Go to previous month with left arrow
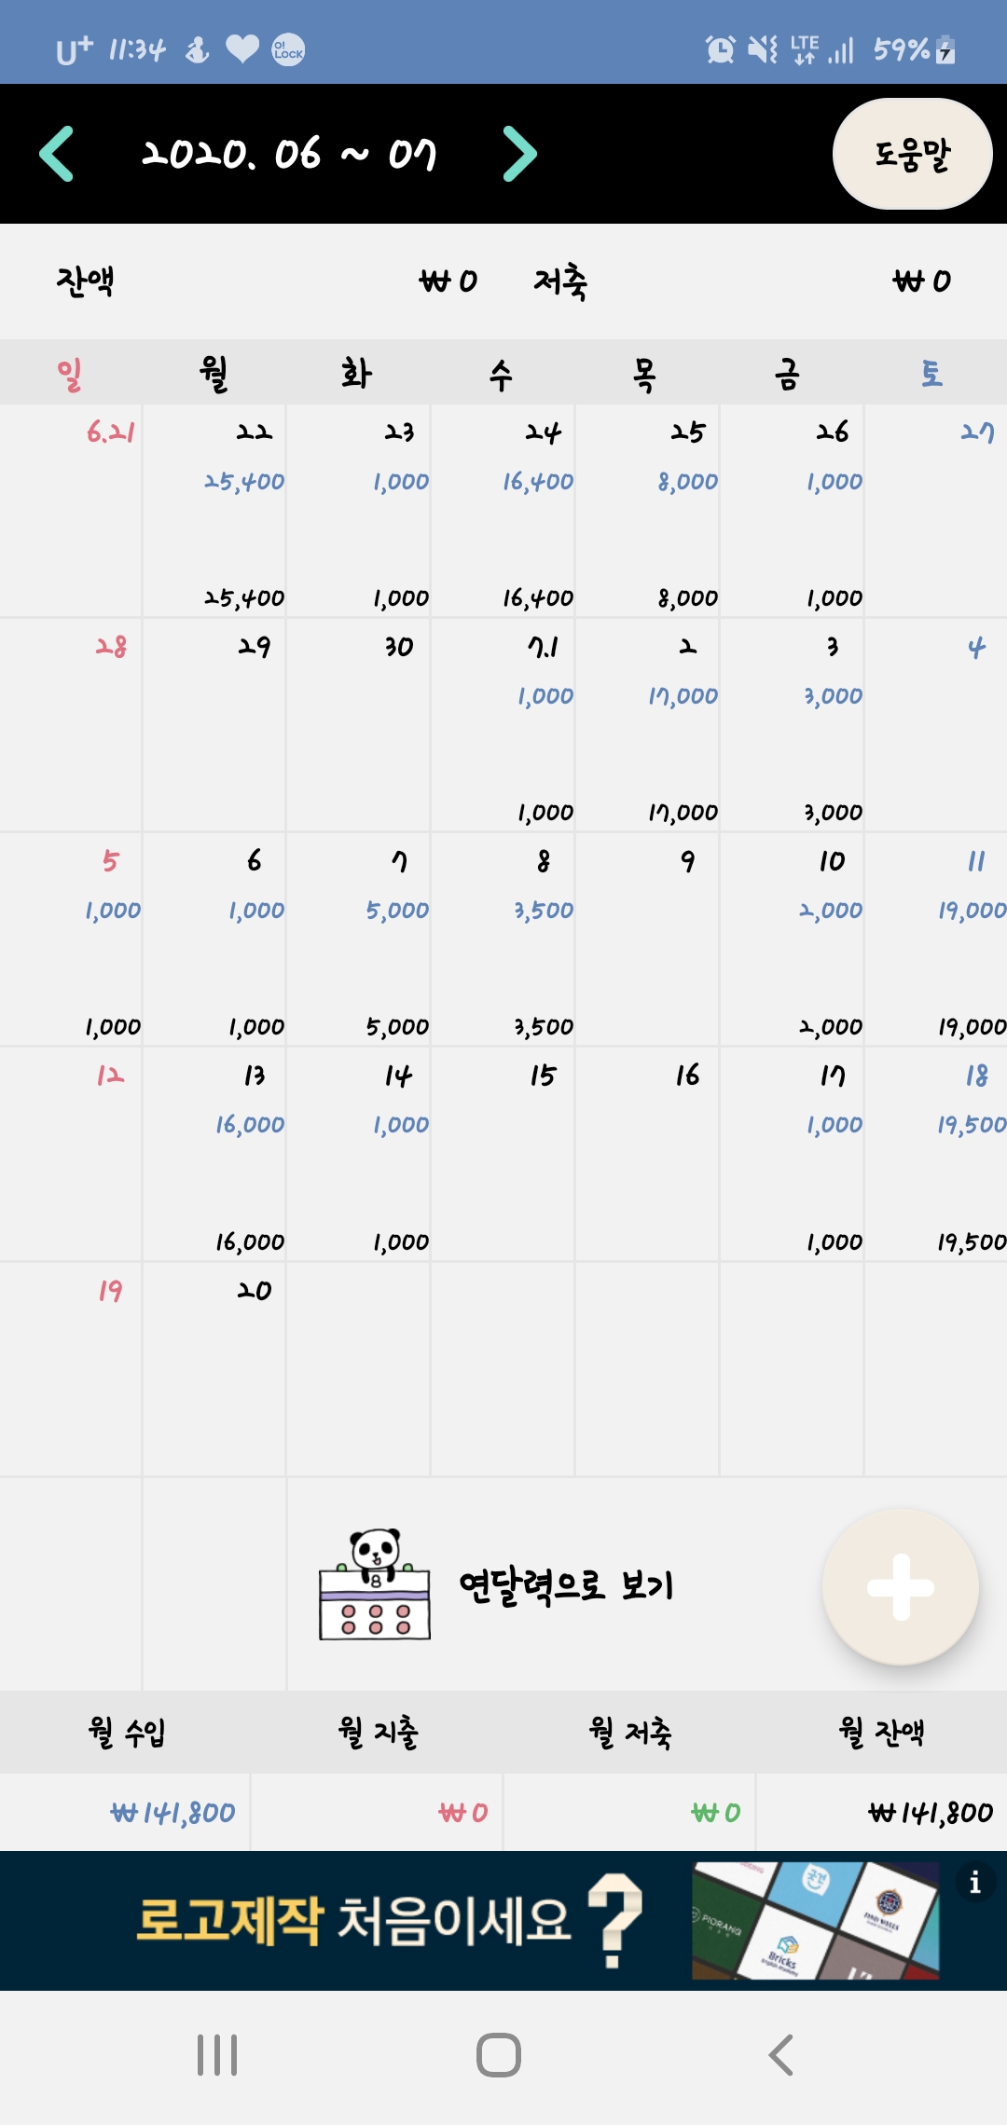This screenshot has height=2125, width=1007. (58, 154)
